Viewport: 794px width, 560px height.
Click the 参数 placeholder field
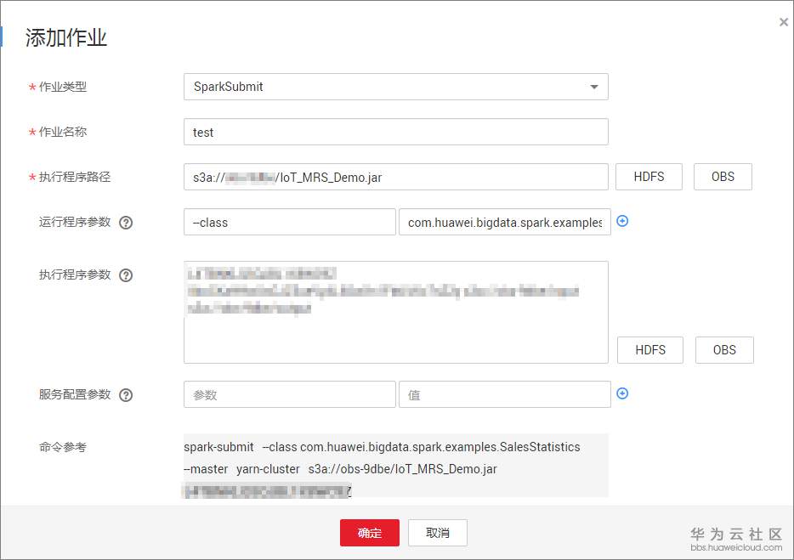(x=290, y=394)
